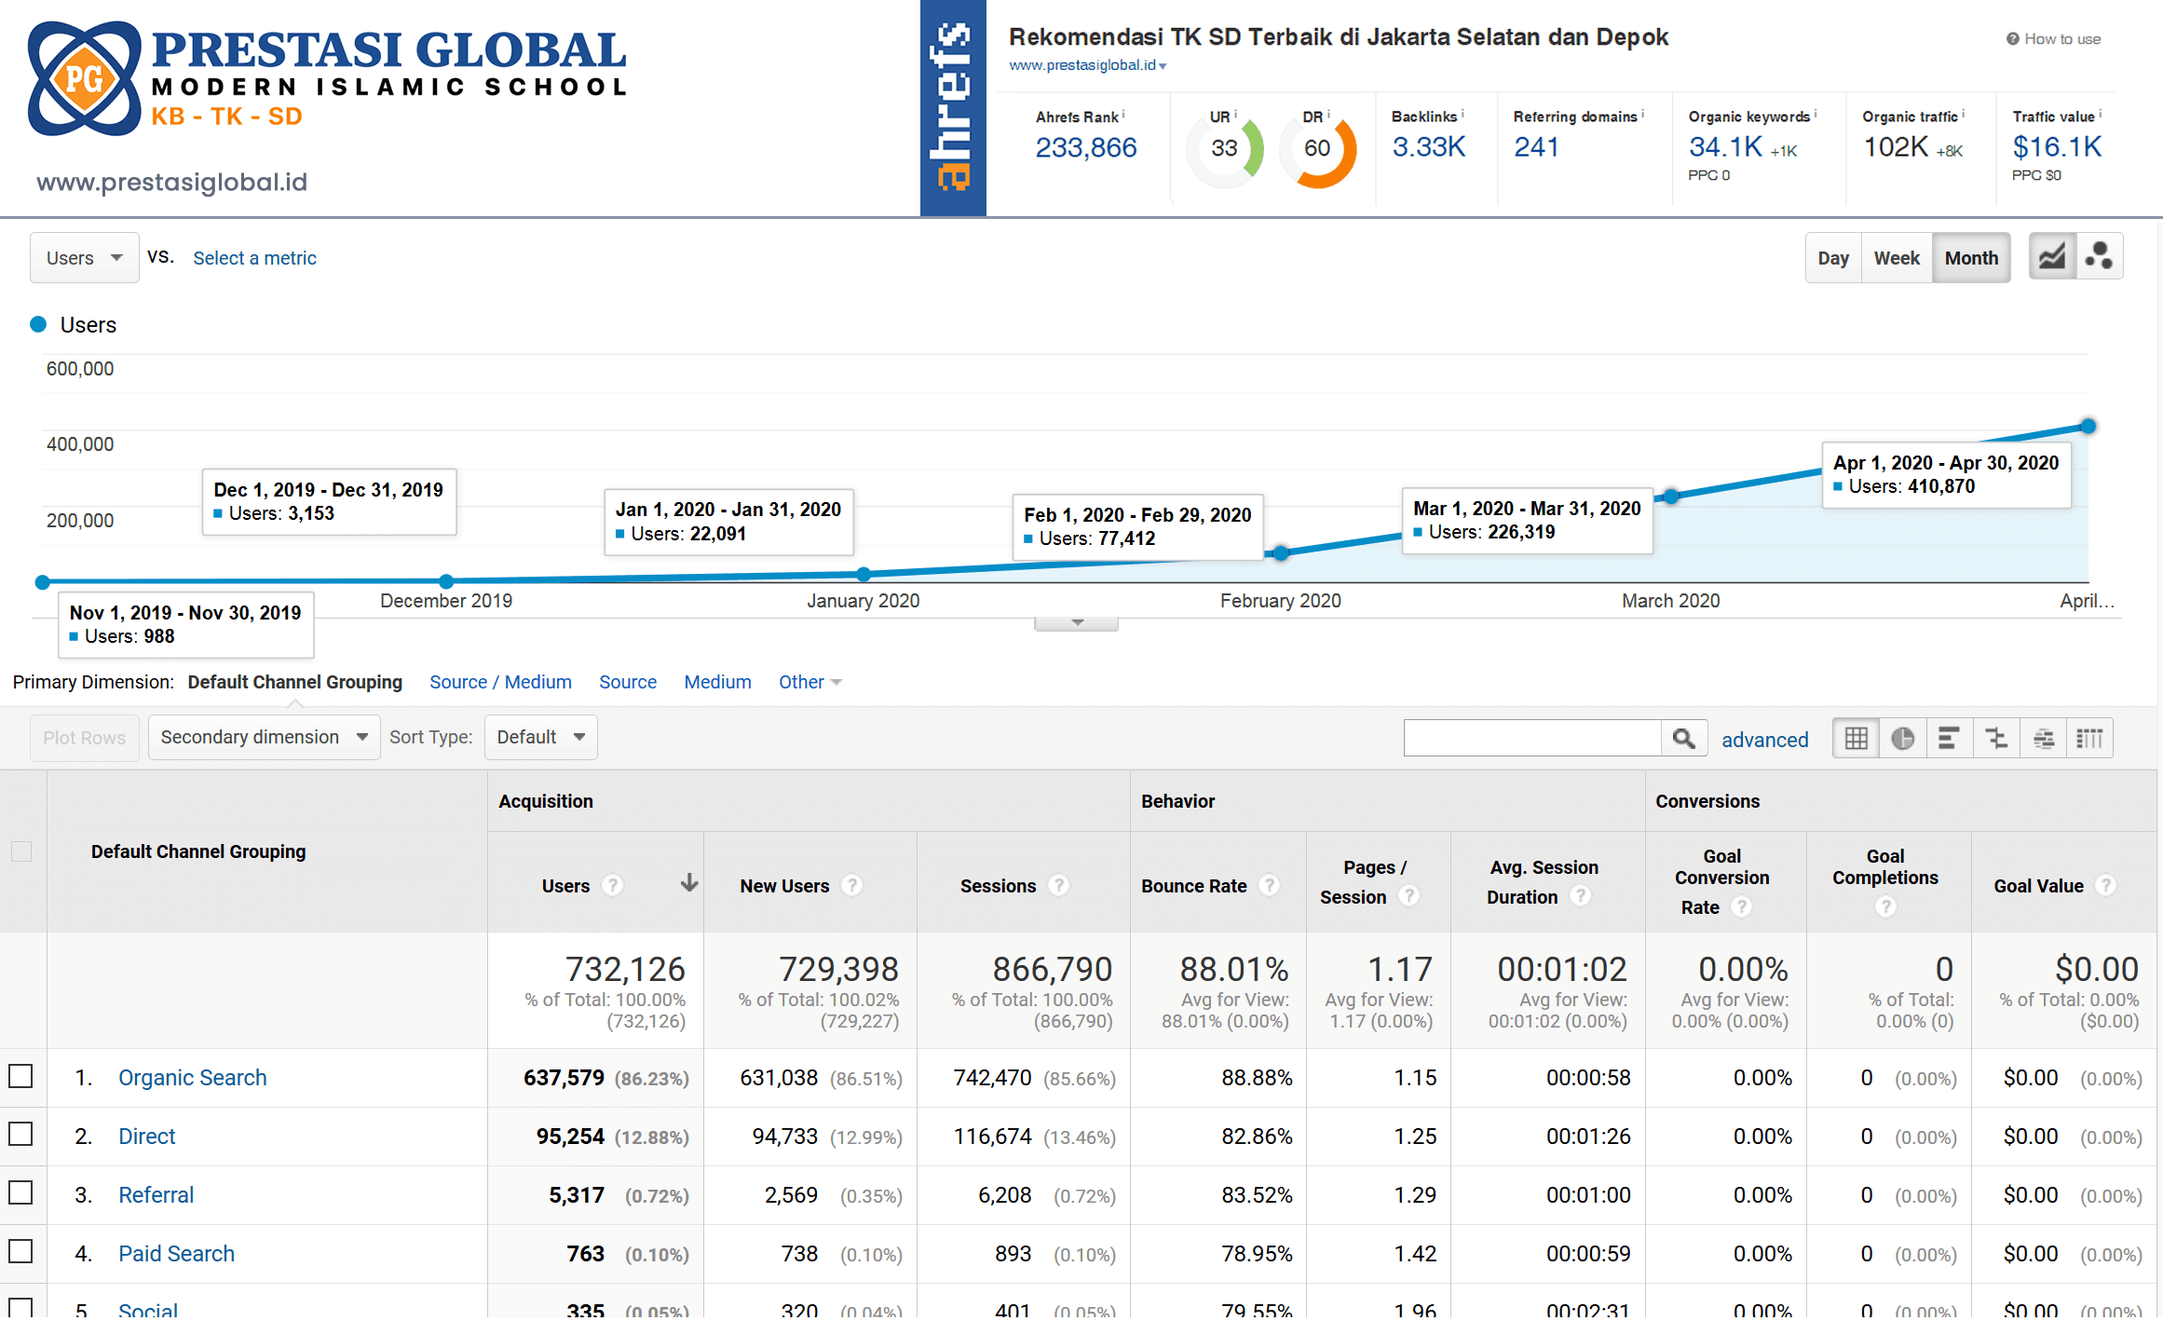Viewport: 2163px width, 1321px height.
Task: Select the Month tab view
Action: click(x=1971, y=256)
